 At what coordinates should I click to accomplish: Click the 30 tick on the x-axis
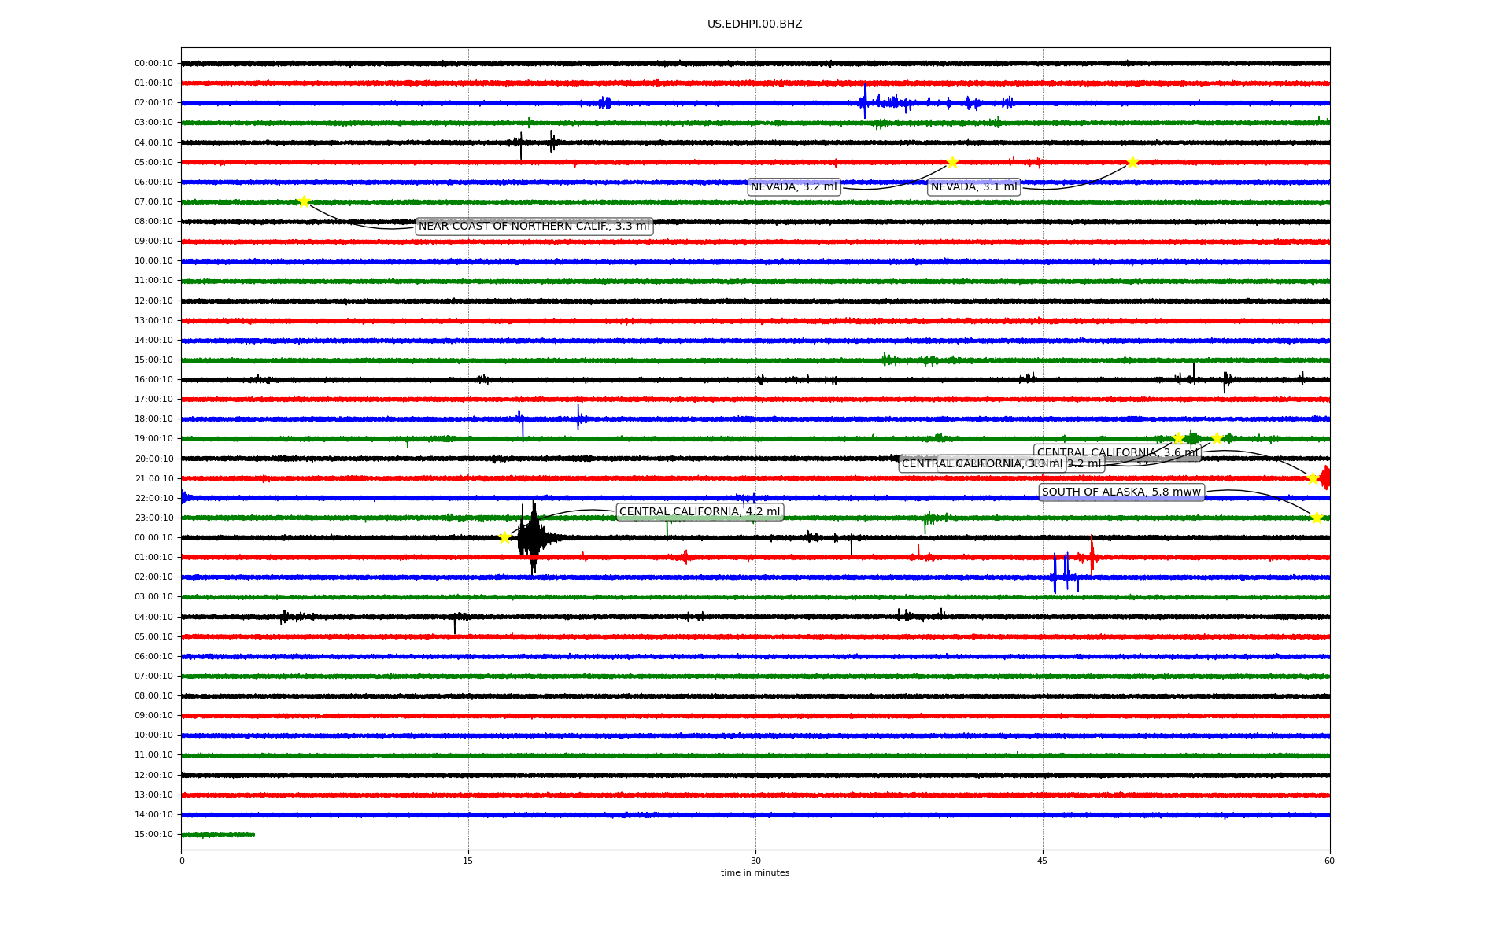click(x=755, y=861)
